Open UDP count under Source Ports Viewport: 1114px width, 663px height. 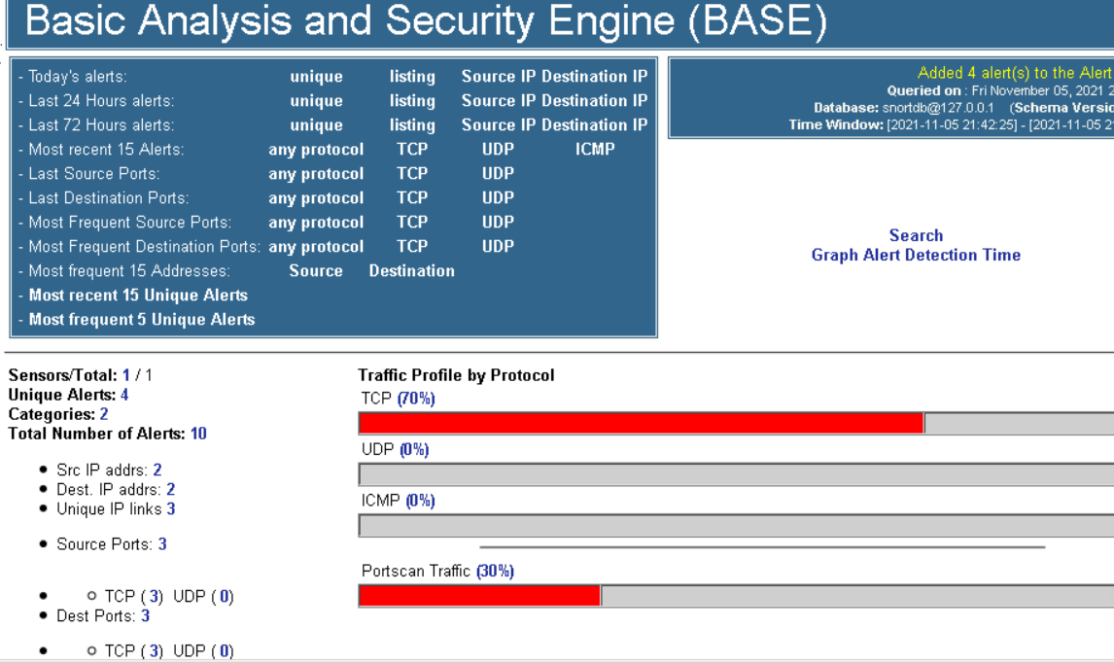[x=225, y=596]
